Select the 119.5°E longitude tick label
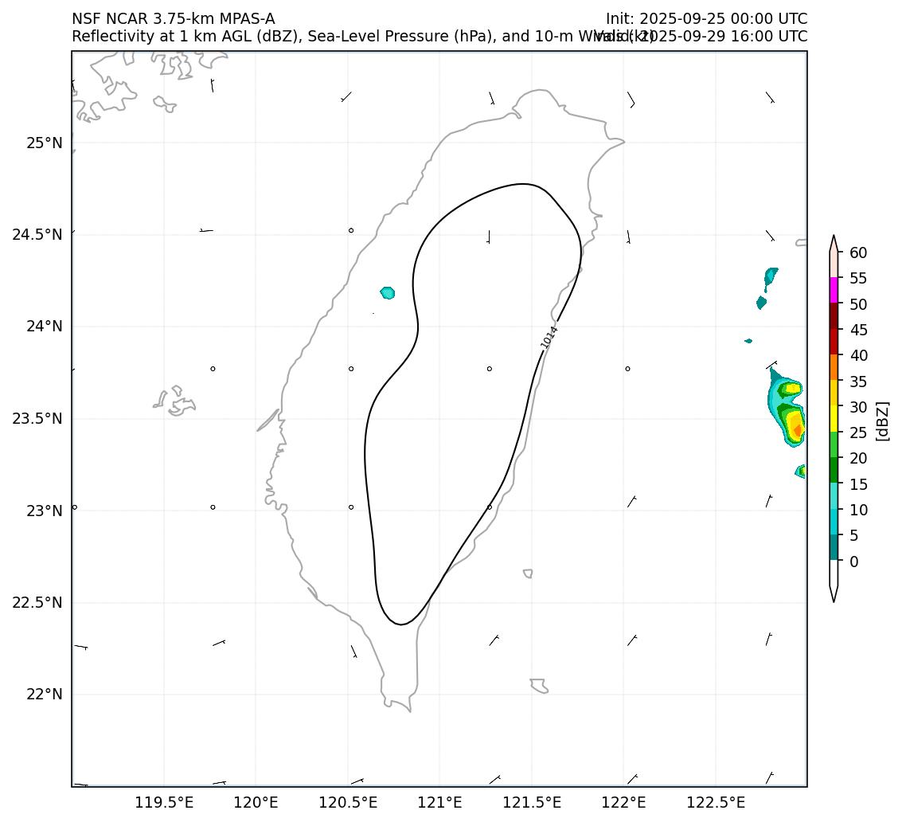 [164, 801]
